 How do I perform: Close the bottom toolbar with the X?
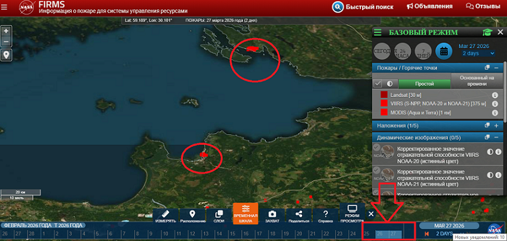click(x=371, y=214)
